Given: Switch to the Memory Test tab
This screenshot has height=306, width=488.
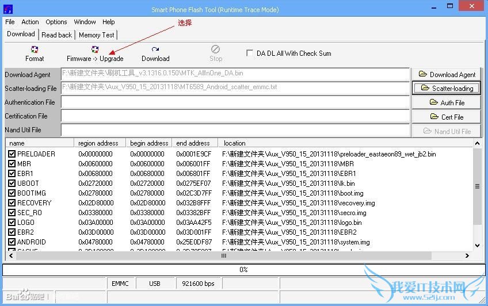Looking at the screenshot, I should pyautogui.click(x=96, y=35).
